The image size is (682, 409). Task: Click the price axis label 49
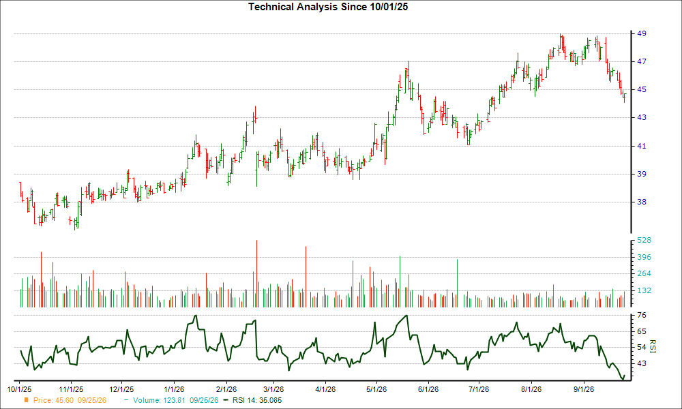(x=642, y=33)
